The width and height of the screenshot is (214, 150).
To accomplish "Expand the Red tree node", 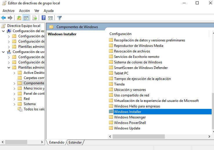I will pyautogui.click(x=14, y=99).
